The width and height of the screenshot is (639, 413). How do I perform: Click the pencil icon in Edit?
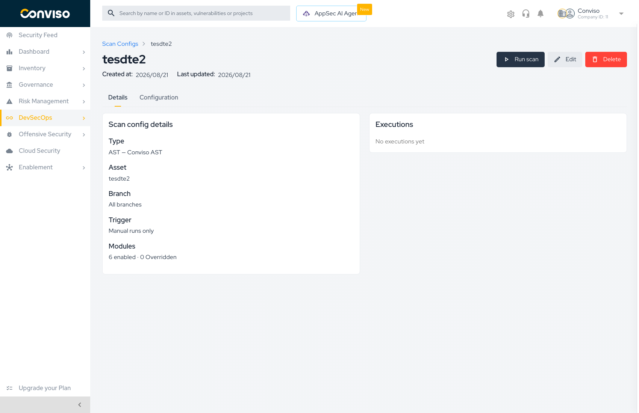point(557,59)
